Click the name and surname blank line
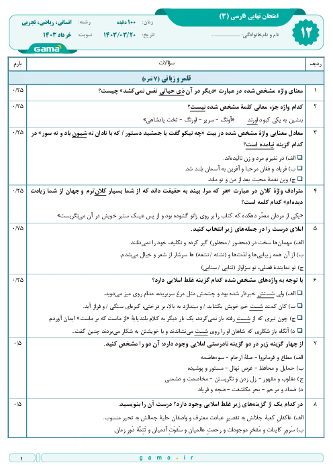The image size is (333, 471). pos(226,36)
